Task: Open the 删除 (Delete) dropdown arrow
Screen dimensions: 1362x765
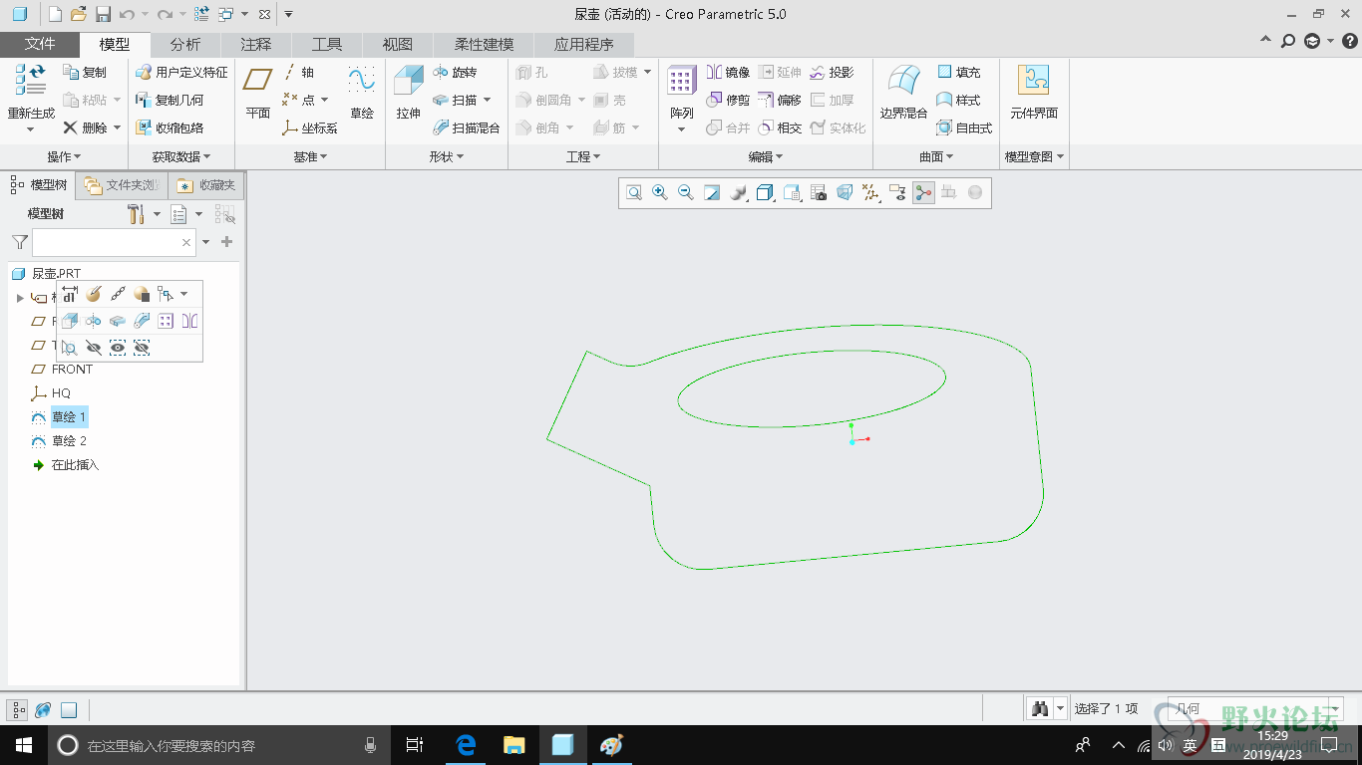Action: (117, 128)
